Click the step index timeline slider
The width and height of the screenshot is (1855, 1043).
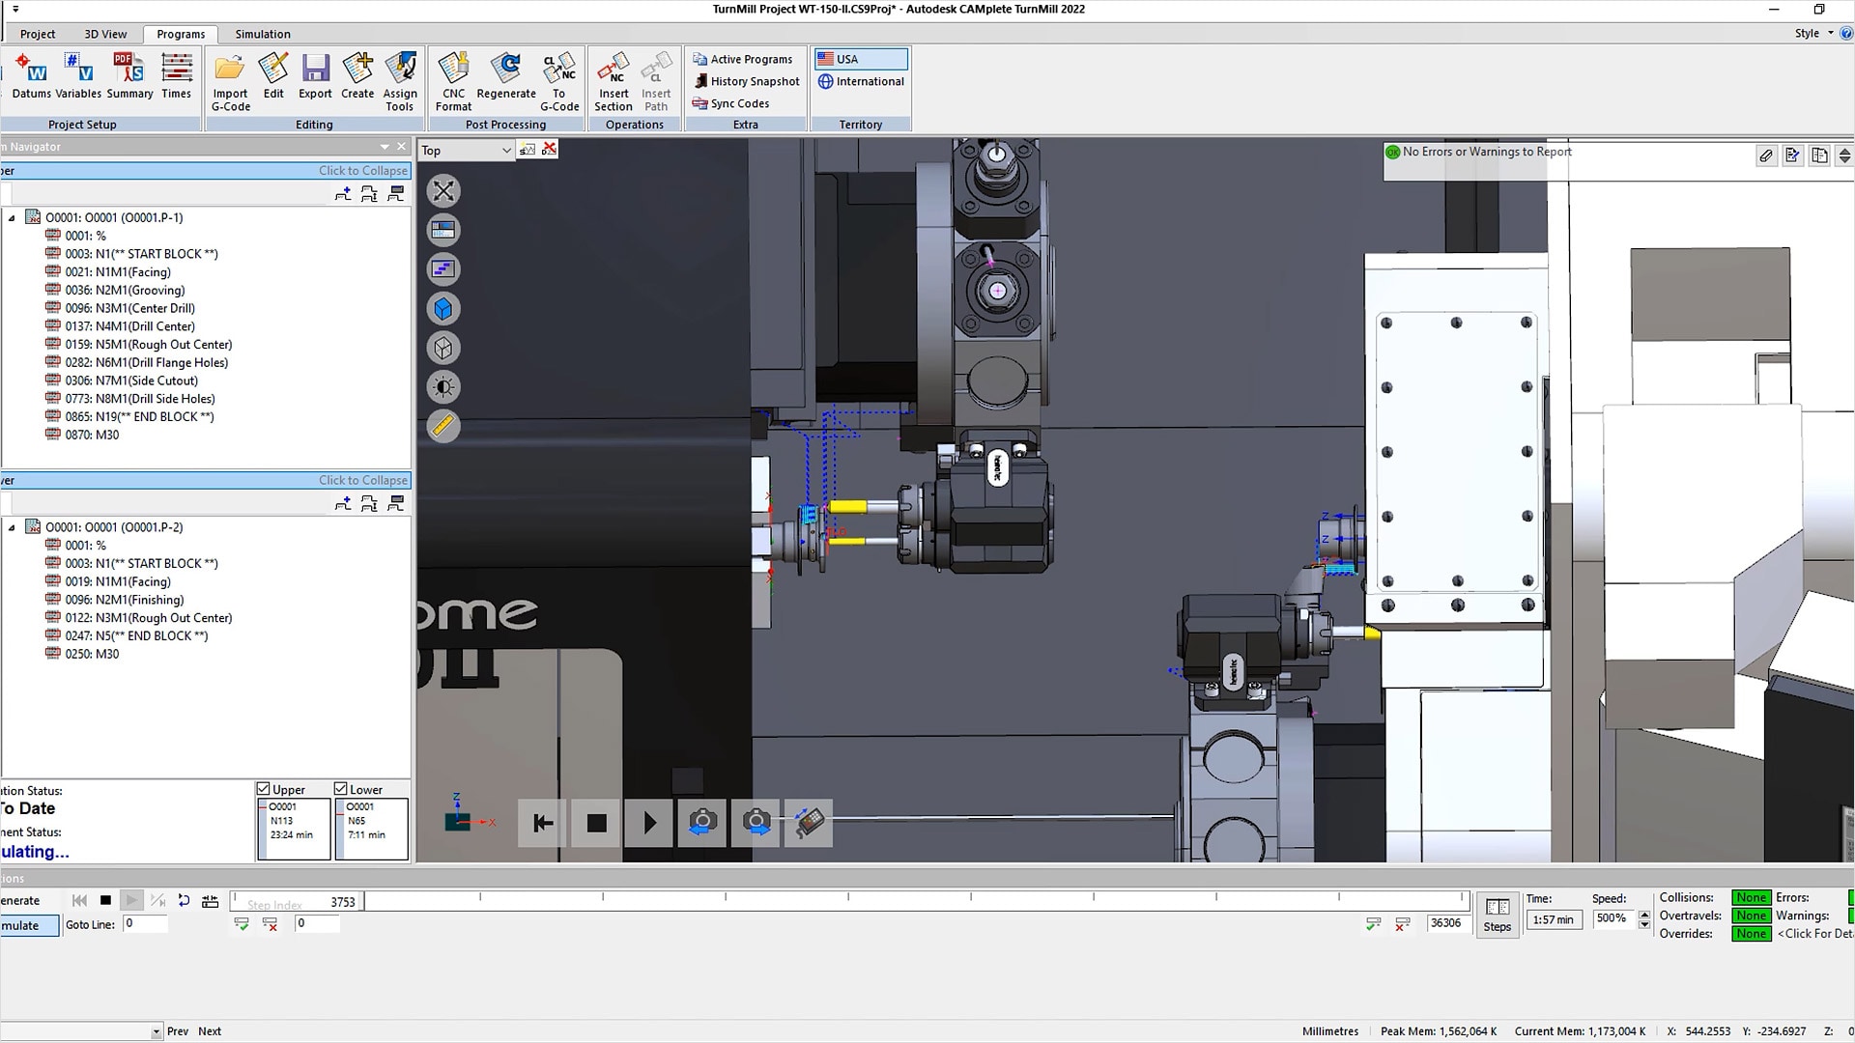click(914, 902)
